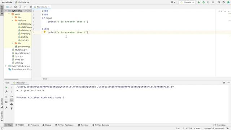Select vari.py in project tree

coord(23,40)
